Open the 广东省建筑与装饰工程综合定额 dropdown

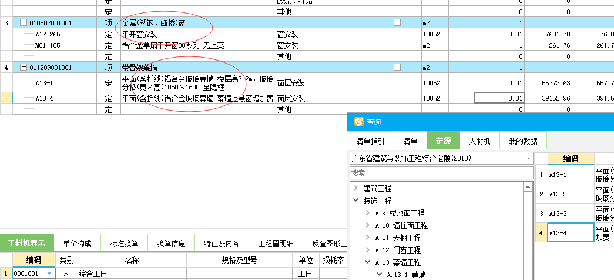coord(528,158)
